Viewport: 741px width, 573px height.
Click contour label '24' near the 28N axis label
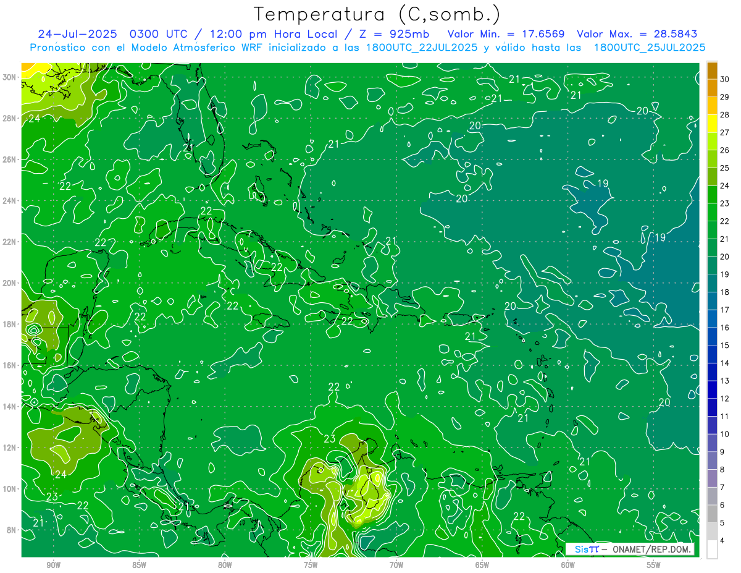(34, 118)
